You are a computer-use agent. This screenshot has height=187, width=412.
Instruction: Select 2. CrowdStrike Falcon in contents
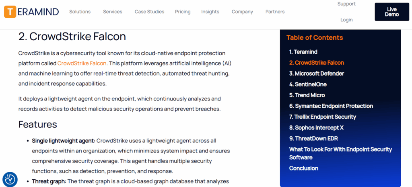(316, 63)
